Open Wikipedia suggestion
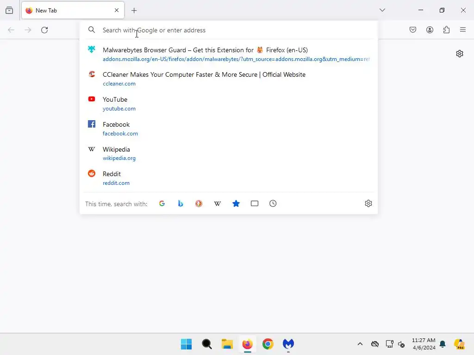474x355 pixels. (229, 153)
